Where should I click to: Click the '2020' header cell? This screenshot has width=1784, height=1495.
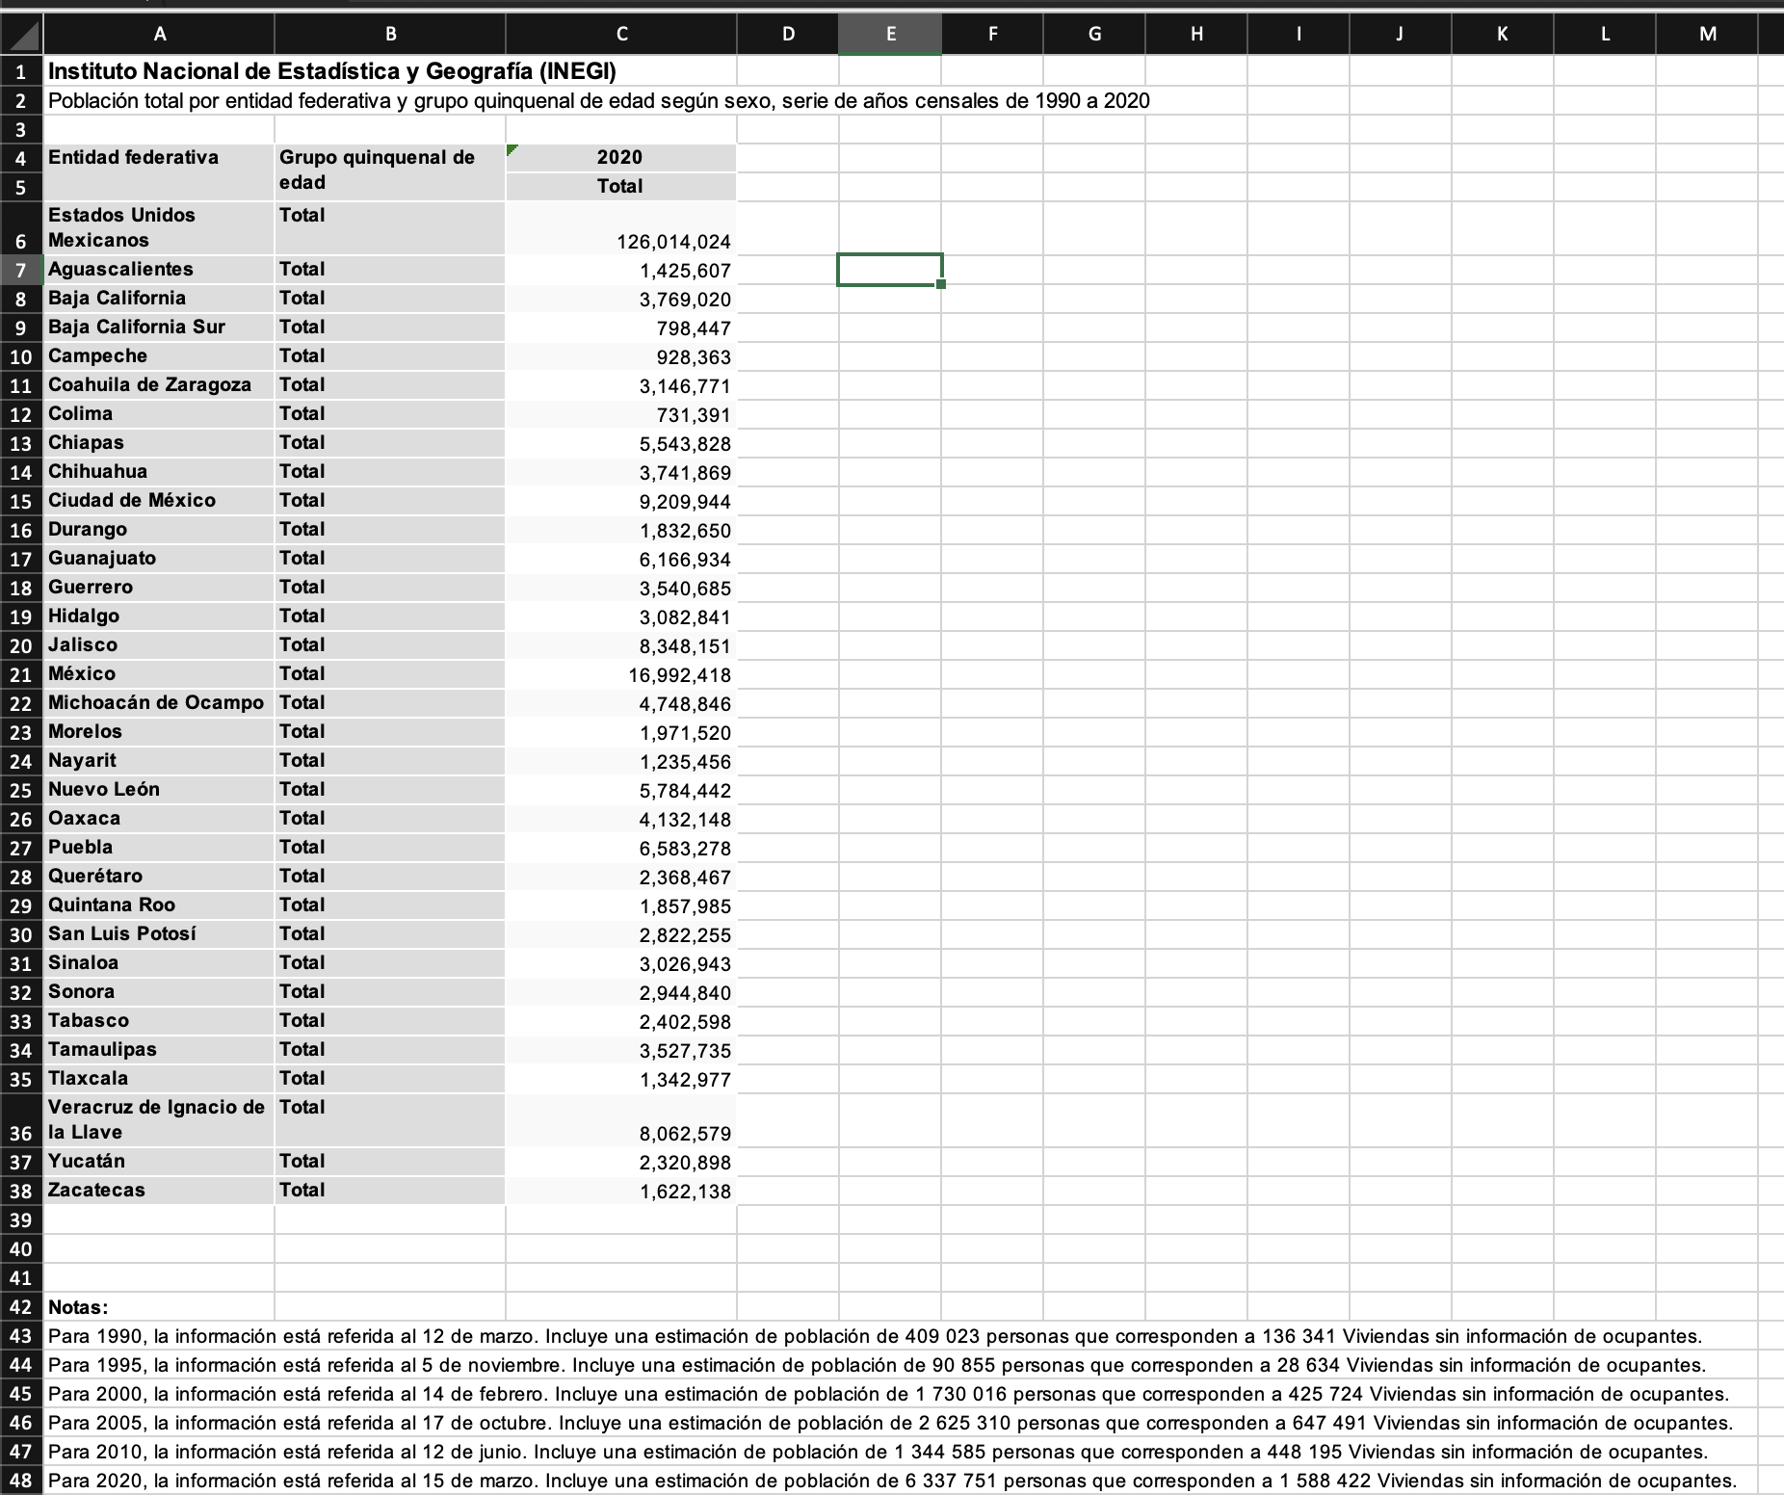click(621, 158)
